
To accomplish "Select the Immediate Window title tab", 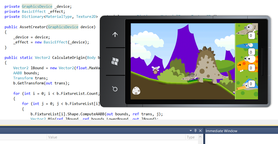I will click(x=221, y=131).
